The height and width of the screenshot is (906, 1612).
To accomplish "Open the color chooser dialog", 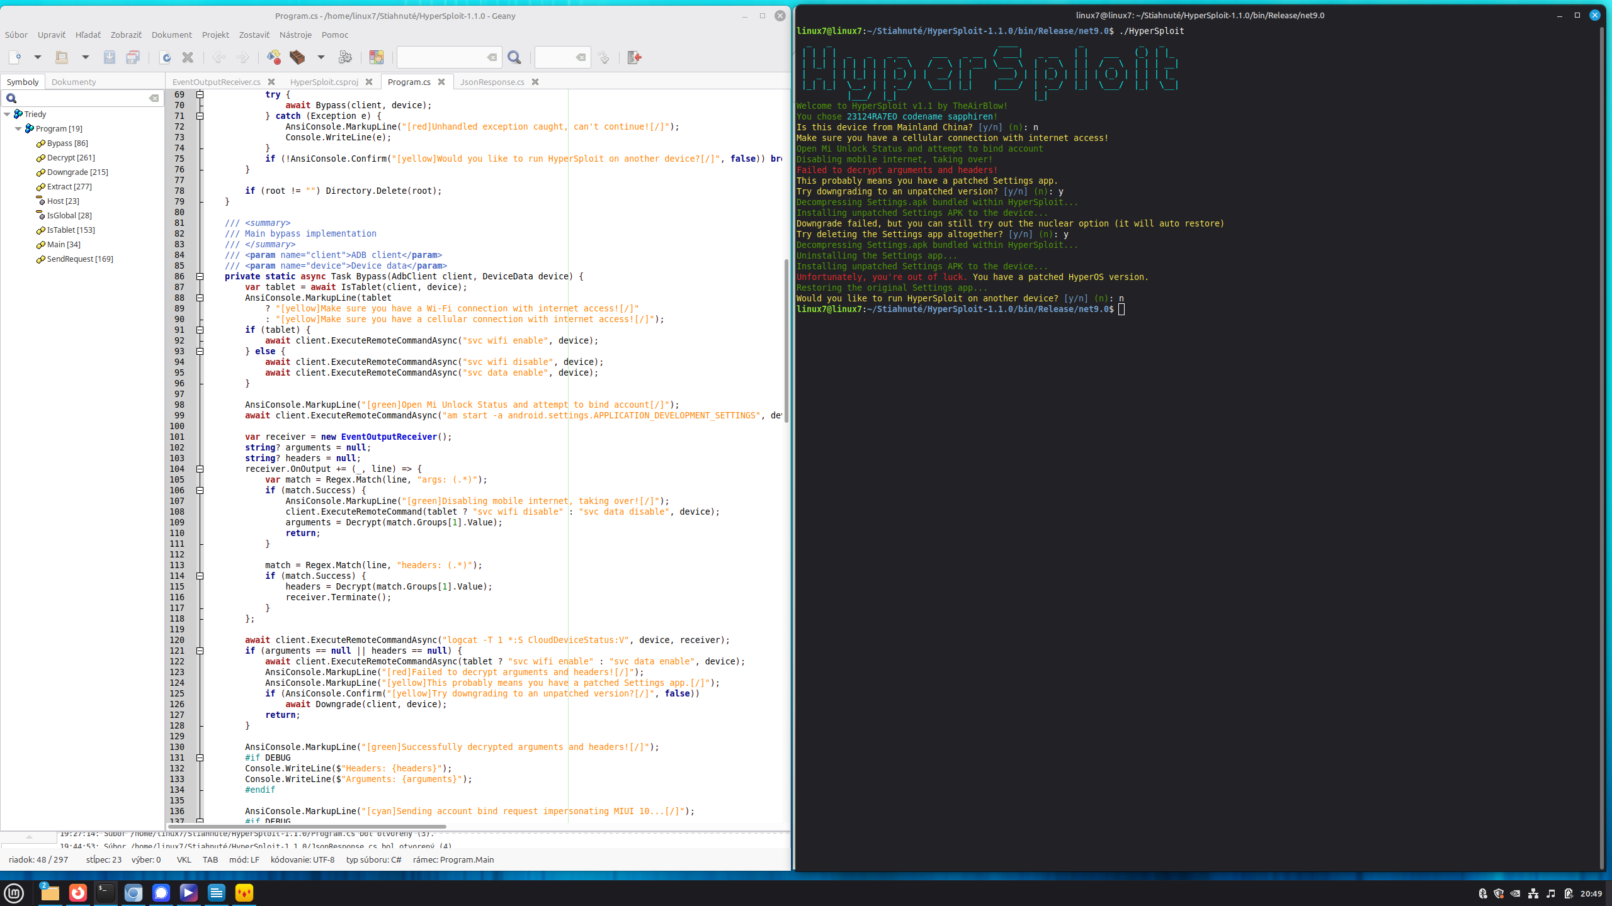I will tap(377, 57).
